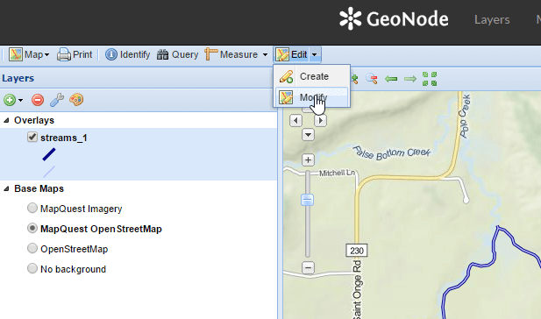Choose Create from the Edit menu
This screenshot has height=319, width=541.
[x=312, y=76]
